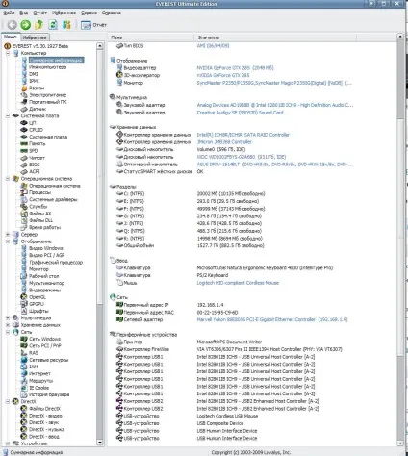The height and width of the screenshot is (456, 408).
Task: Click the users icon in toolbar
Action: tap(66, 25)
